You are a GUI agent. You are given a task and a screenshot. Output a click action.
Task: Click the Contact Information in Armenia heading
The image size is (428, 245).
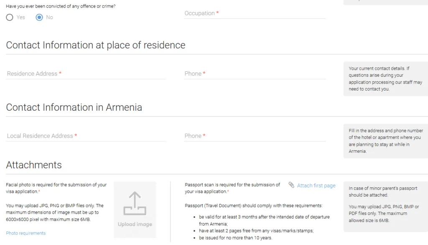74,107
